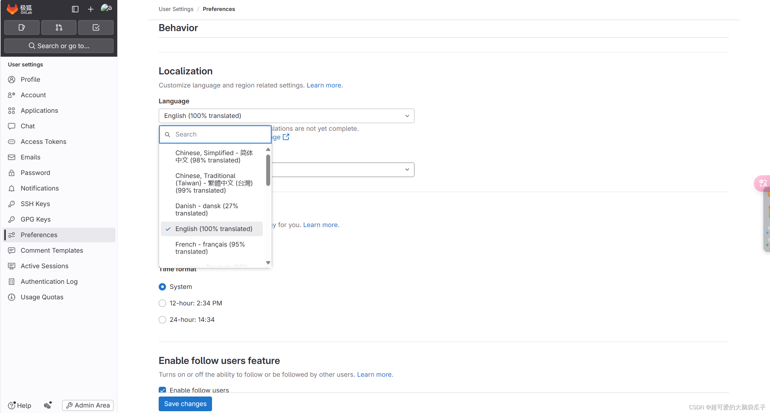Open your user avatar menu
The image size is (770, 413).
106,8
